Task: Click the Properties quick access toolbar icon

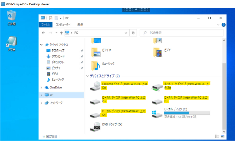Action: (x=51, y=18)
